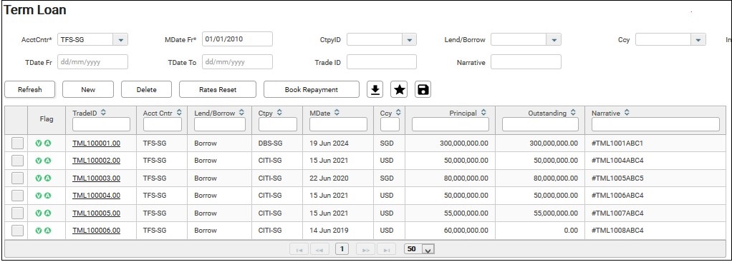
Task: Click the 0.00 Outstanding cell
Action: (x=570, y=231)
